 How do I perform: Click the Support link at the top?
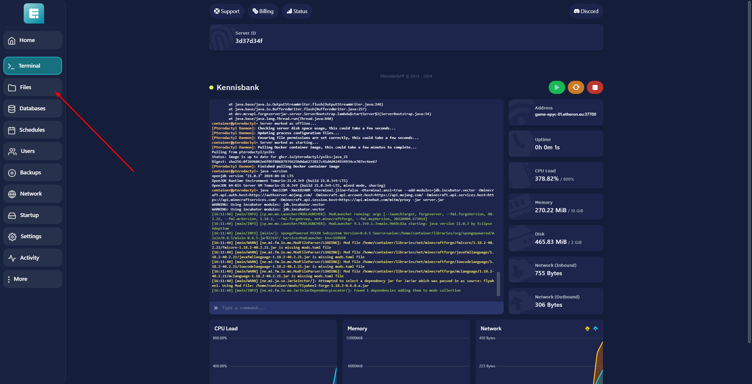pos(227,11)
